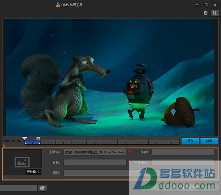Click the 保存 save button
Image resolution: width=221 pixels, height=195 pixels.
click(190, 141)
